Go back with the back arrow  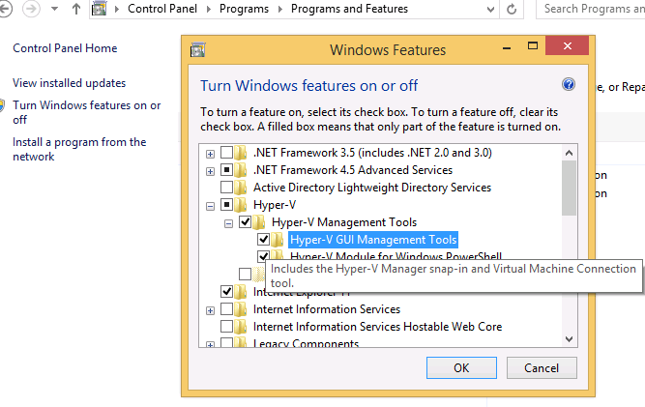(5, 9)
